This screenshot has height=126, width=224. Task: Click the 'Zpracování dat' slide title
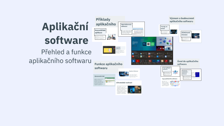tap(99, 76)
